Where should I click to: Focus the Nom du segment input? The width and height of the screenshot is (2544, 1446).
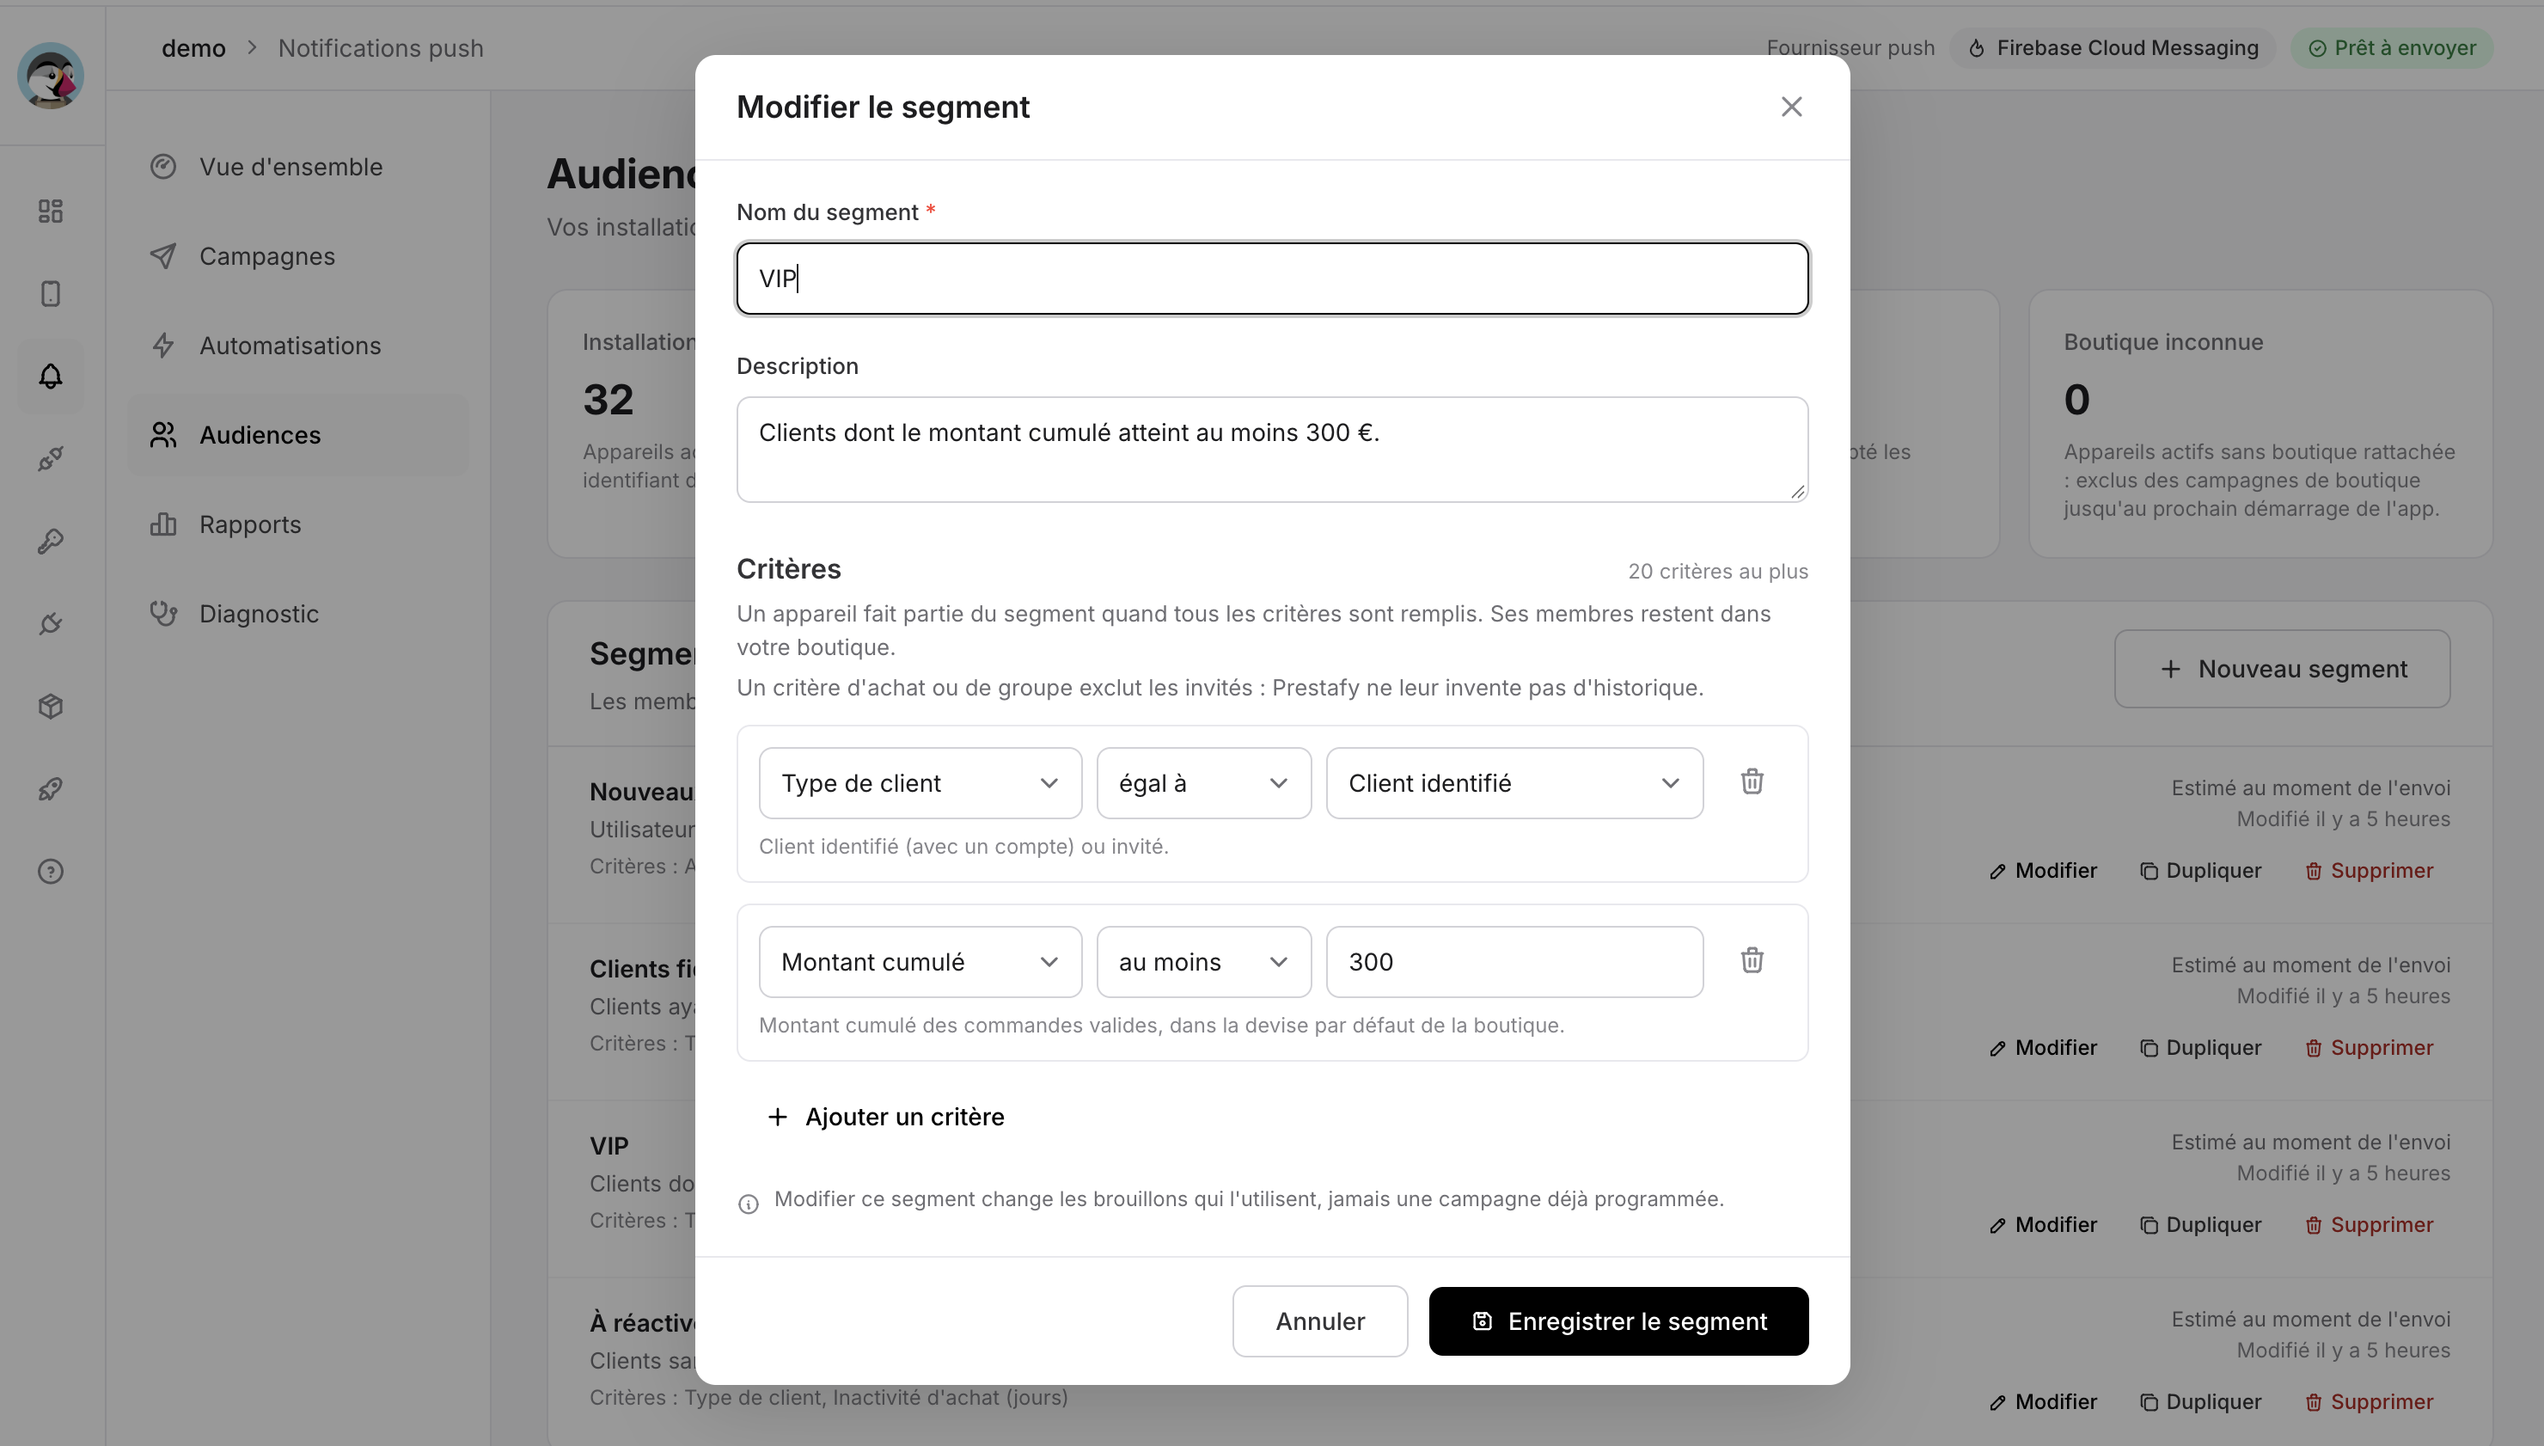click(1271, 278)
